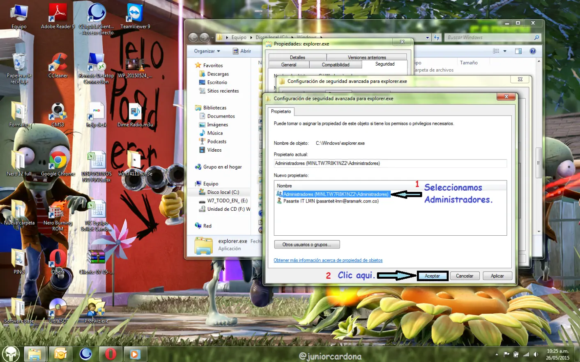The width and height of the screenshot is (580, 362).
Task: Open the Adobe Reader 9 desktop icon
Action: click(58, 16)
